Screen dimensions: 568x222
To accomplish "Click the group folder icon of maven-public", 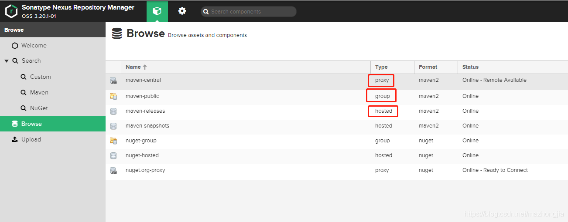I will click(113, 96).
